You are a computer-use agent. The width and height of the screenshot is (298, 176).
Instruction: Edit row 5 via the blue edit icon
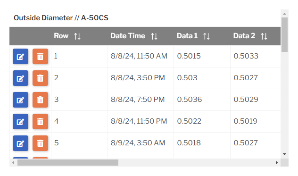21,143
